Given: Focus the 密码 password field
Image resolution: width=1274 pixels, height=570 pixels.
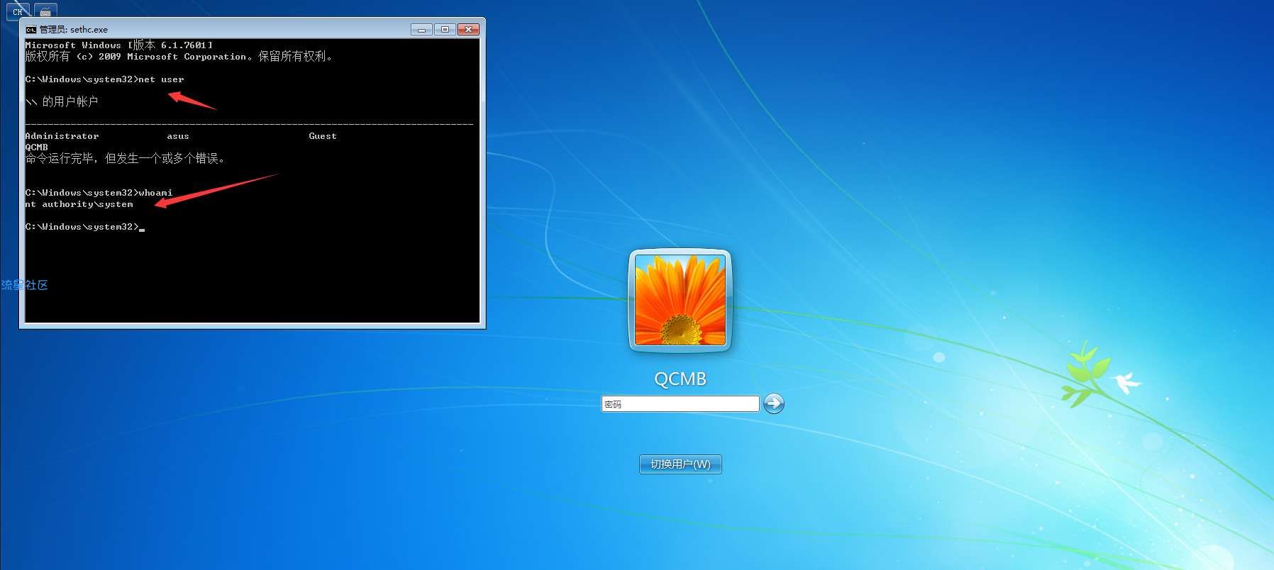Looking at the screenshot, I should tap(680, 404).
